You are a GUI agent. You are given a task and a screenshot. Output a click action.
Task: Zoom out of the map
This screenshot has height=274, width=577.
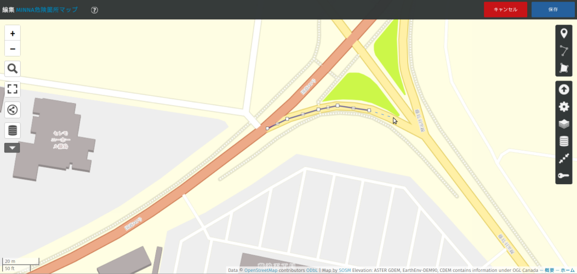(13, 49)
